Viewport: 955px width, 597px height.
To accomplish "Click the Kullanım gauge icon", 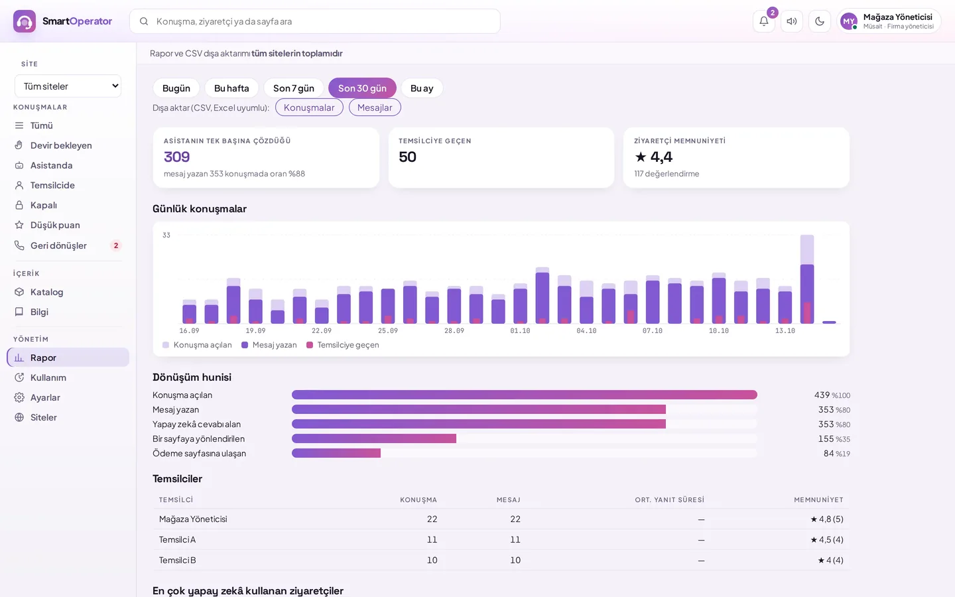I will (19, 377).
